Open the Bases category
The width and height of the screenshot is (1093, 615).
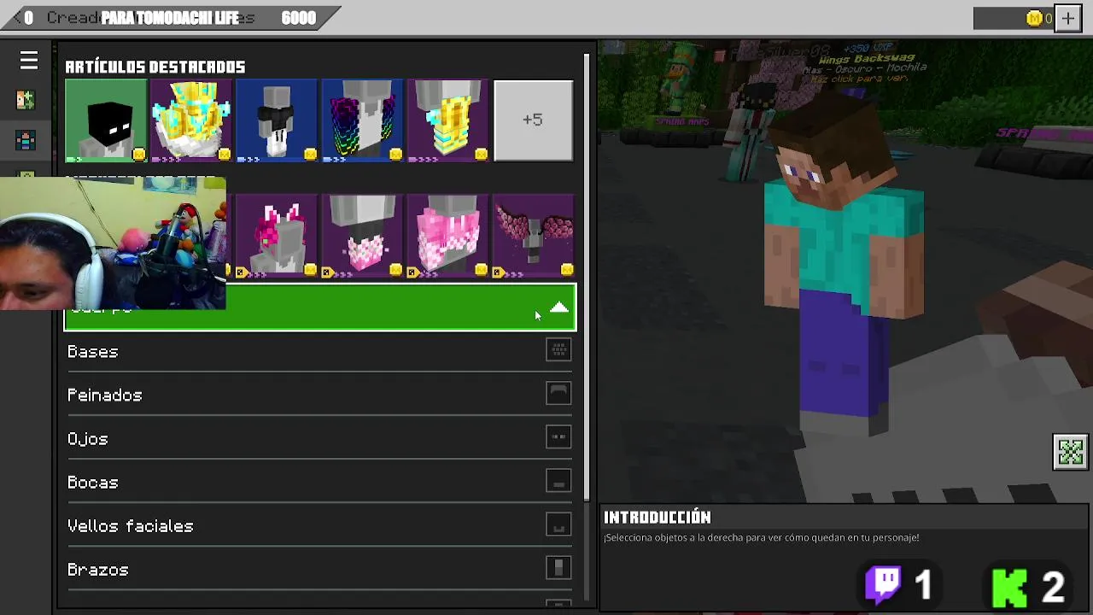(319, 352)
